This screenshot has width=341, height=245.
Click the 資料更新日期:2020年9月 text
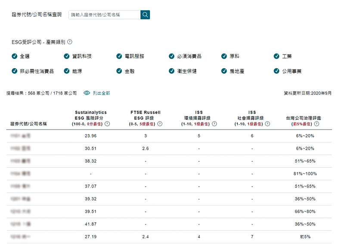pyautogui.click(x=308, y=93)
